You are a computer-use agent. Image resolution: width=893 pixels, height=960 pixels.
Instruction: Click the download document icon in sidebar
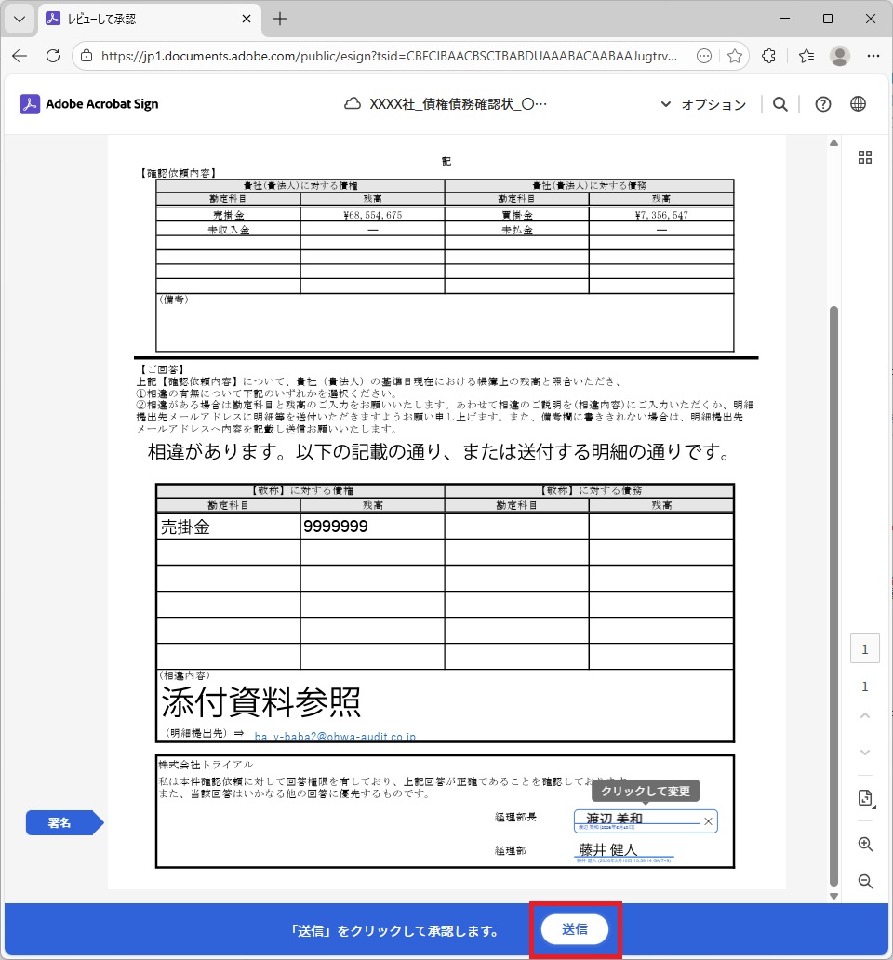[x=865, y=798]
